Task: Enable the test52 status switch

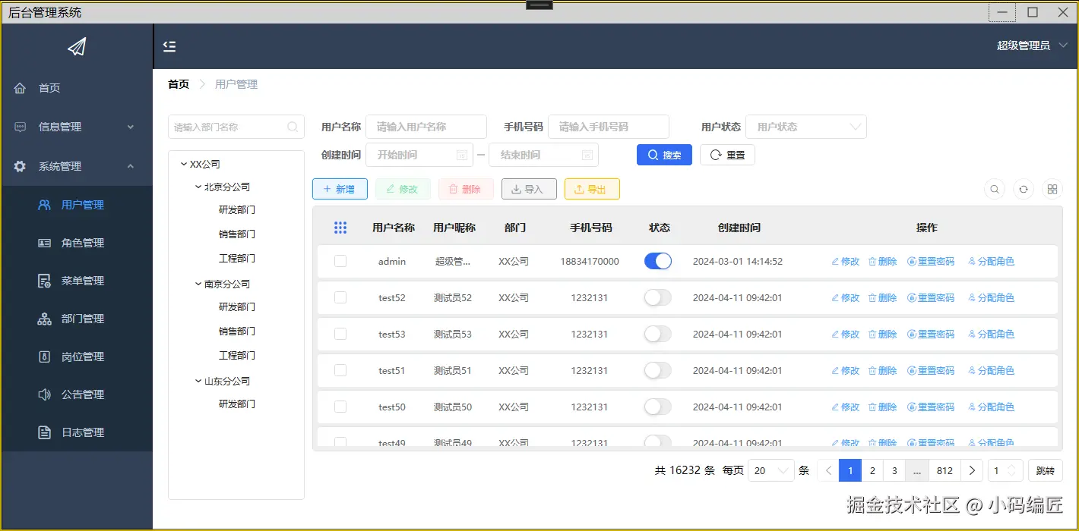Action: pyautogui.click(x=658, y=297)
